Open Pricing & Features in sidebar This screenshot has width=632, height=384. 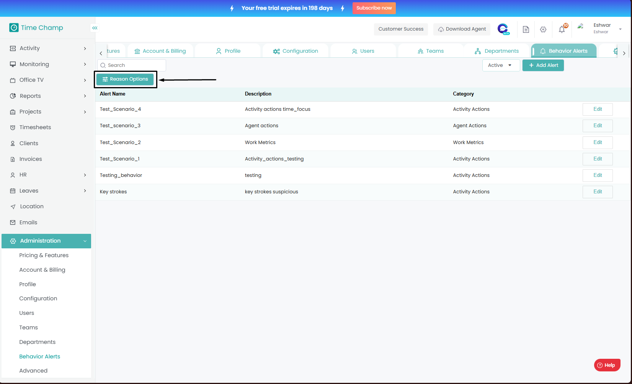point(44,255)
